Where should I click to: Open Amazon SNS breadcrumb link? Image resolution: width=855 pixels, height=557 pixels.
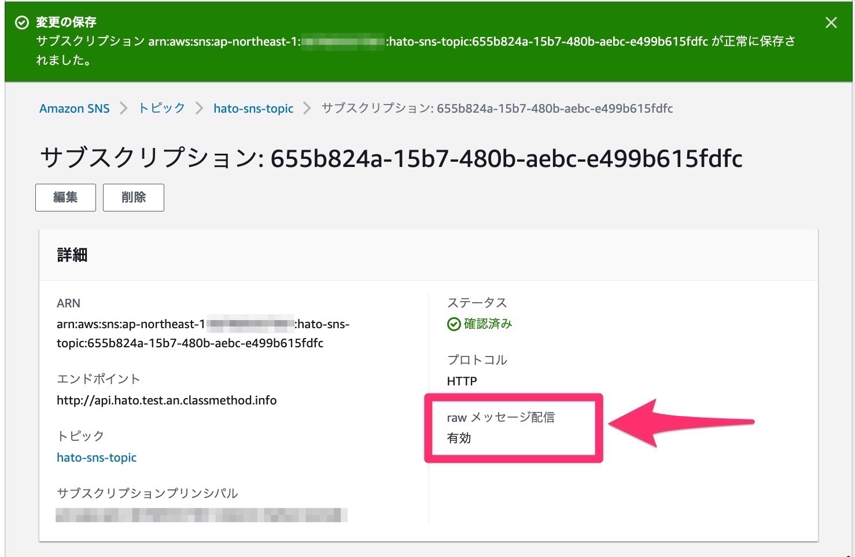point(74,108)
